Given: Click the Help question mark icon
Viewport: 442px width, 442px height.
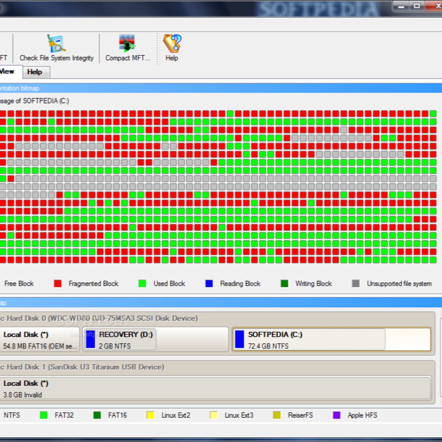Looking at the screenshot, I should tap(172, 44).
